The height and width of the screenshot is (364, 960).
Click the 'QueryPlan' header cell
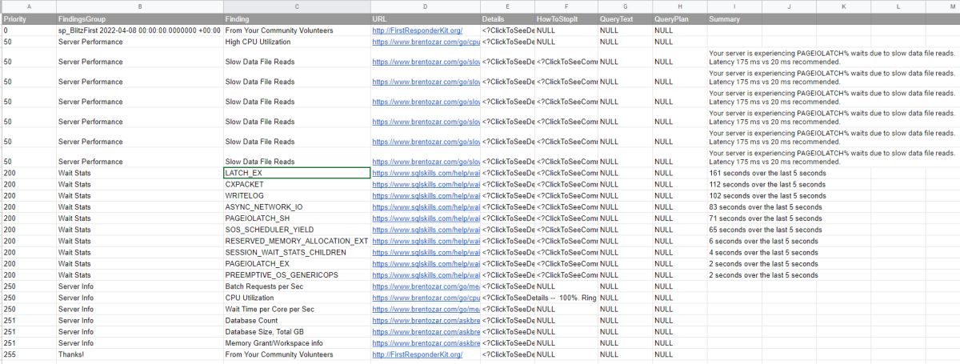(679, 18)
